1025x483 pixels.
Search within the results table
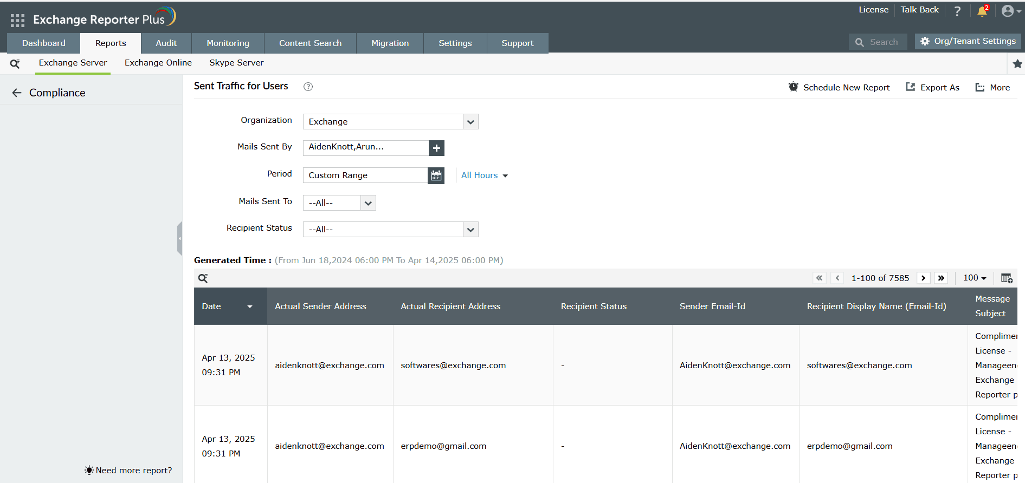pos(203,278)
